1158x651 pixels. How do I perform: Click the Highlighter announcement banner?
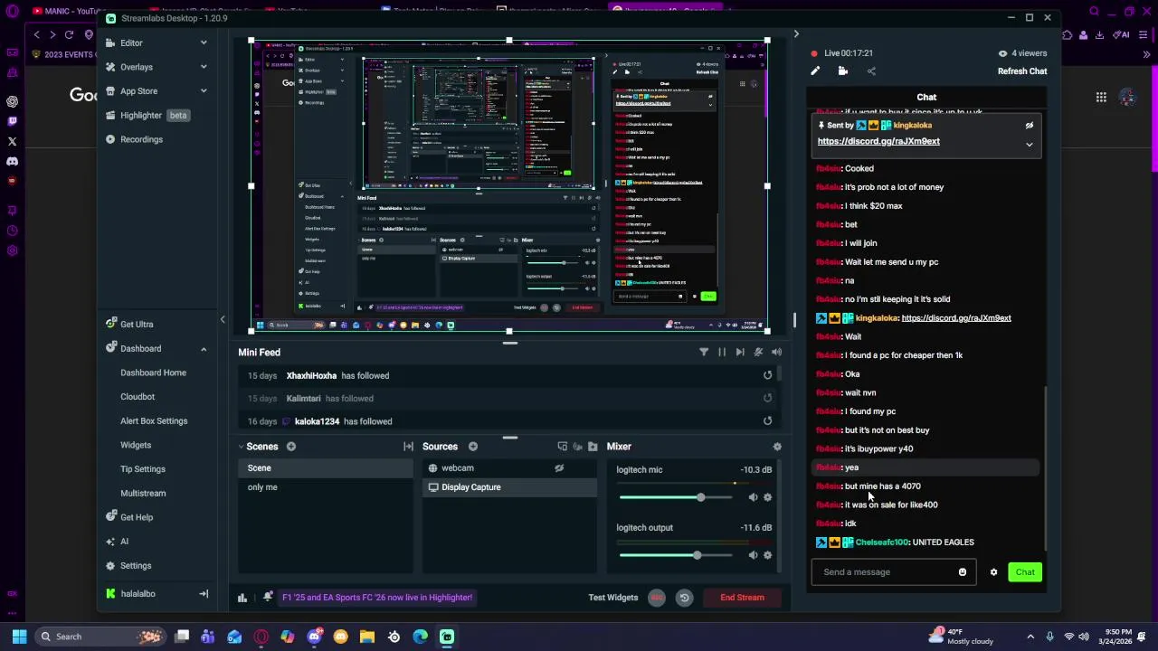pos(377,598)
